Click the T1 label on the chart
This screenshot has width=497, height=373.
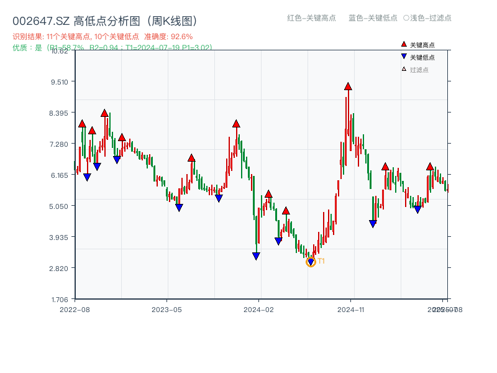click(321, 262)
